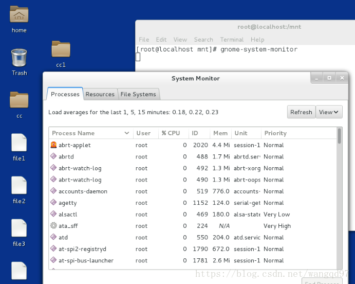This screenshot has width=355, height=284.
Task: Close the System Monitor window
Action: pyautogui.click(x=342, y=78)
